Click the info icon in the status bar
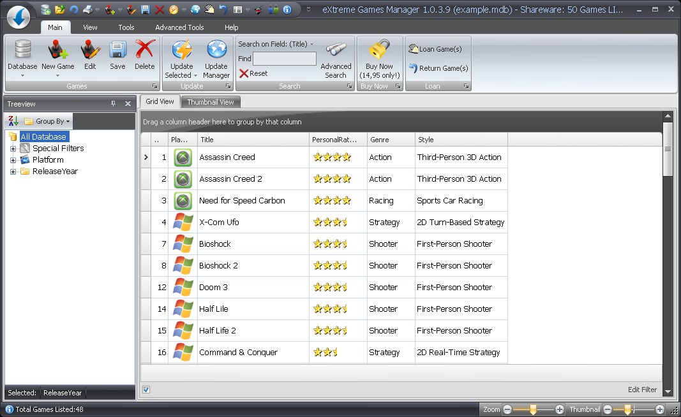 pos(9,409)
